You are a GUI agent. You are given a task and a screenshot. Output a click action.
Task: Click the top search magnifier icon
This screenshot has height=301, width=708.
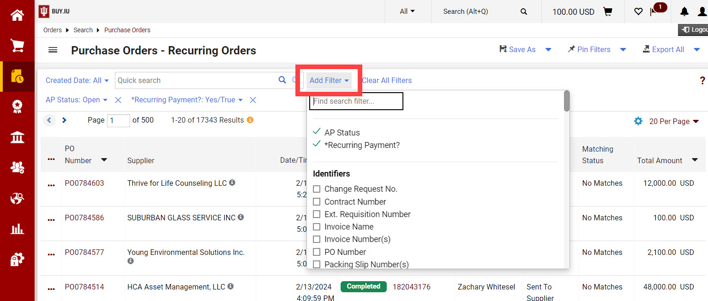523,12
